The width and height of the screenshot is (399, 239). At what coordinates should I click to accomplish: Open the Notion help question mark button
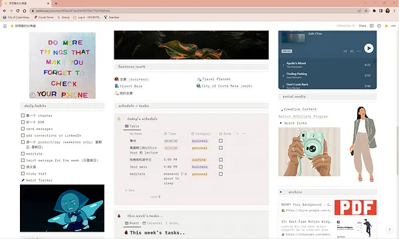[389, 230]
